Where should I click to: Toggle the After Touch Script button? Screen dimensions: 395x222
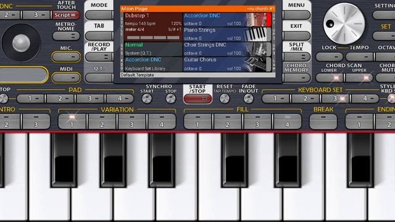click(66, 15)
